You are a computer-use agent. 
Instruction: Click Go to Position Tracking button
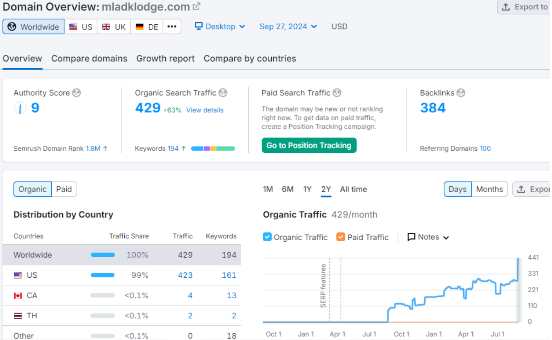pos(309,145)
